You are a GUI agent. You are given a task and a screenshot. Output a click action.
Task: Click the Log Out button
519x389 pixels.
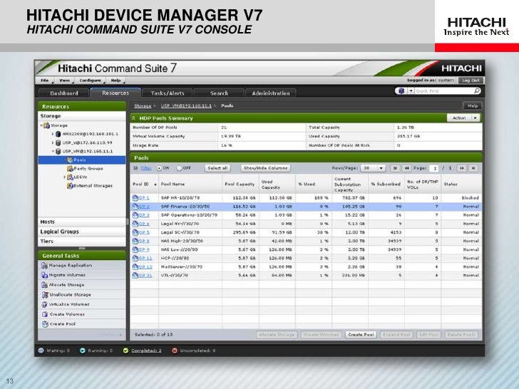pos(471,81)
